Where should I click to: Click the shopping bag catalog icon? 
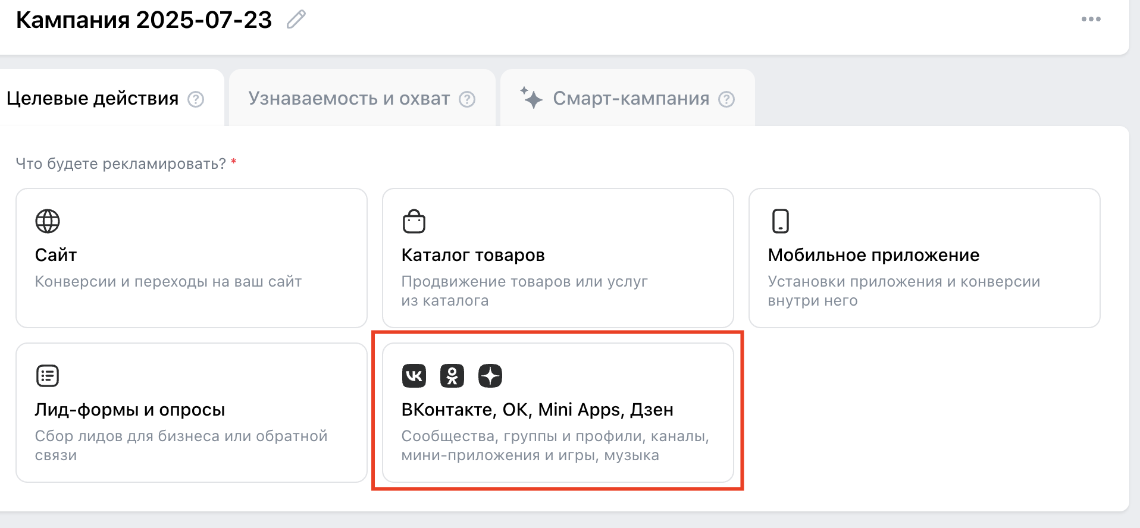[x=414, y=221]
